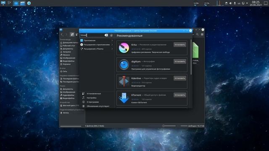Switch Dolphin to icons view mode
This screenshot has width=269, height=151.
[72, 34]
